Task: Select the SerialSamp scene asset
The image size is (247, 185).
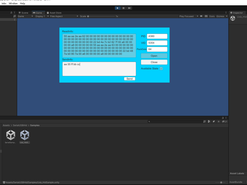Action: coord(10,137)
